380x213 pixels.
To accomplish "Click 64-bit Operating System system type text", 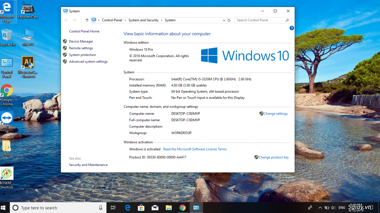I will [x=205, y=91].
